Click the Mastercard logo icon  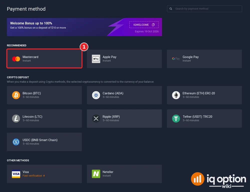pyautogui.click(x=16, y=59)
